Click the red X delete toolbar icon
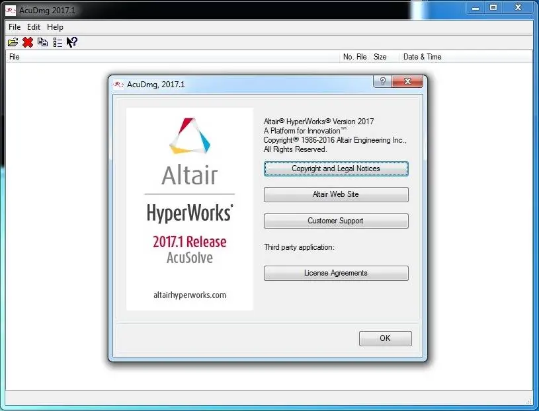Screen dimensions: 539x411 [x=28, y=42]
